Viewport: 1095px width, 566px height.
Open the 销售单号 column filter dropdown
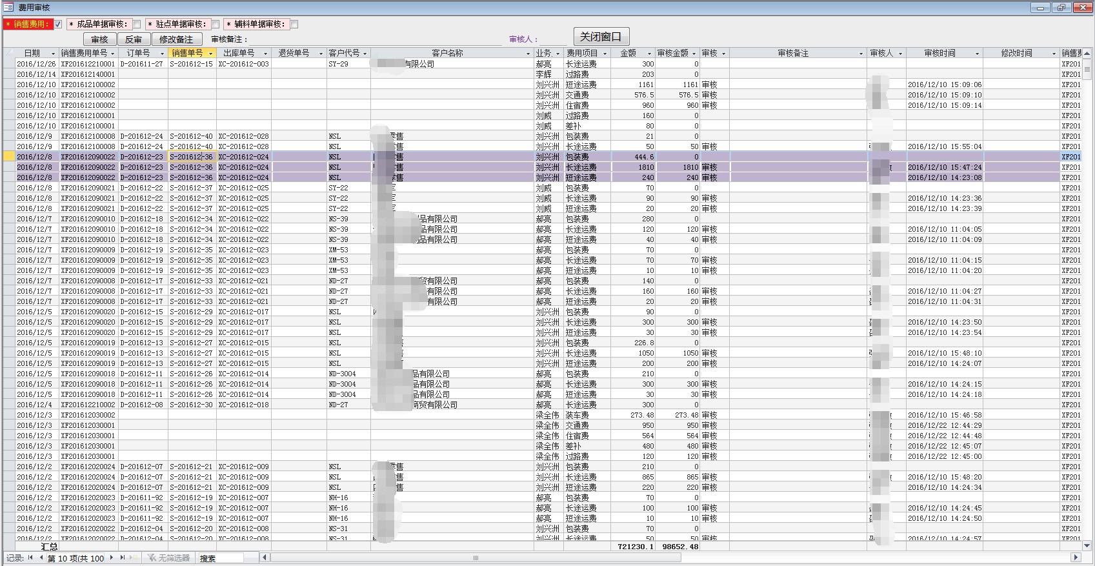[211, 54]
